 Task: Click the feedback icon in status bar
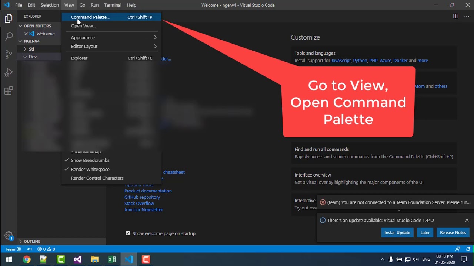458,249
